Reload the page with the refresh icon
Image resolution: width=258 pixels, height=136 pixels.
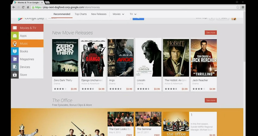pos(23,7)
